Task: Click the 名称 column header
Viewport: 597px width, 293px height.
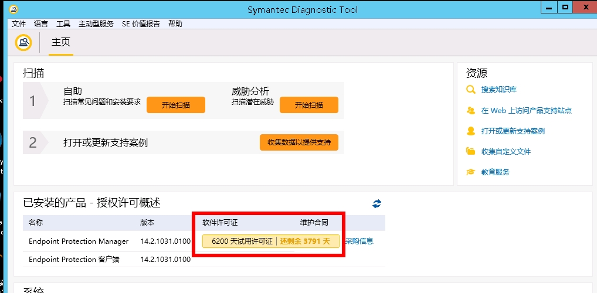Action: (x=36, y=223)
